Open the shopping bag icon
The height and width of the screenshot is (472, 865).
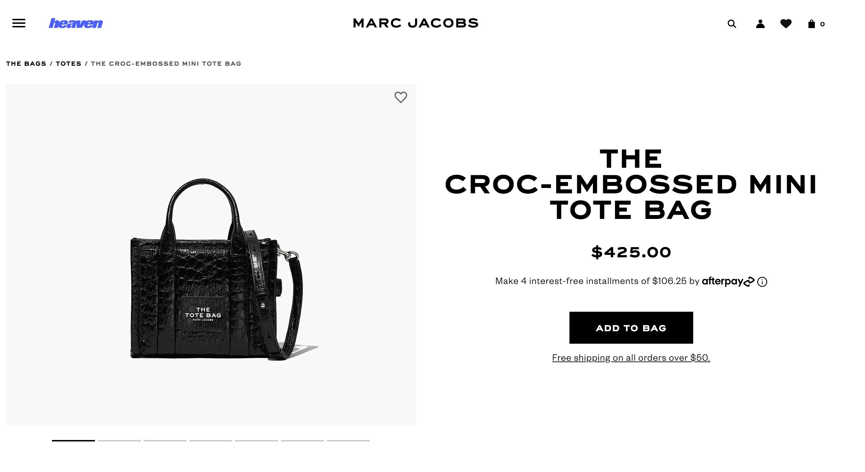click(816, 24)
